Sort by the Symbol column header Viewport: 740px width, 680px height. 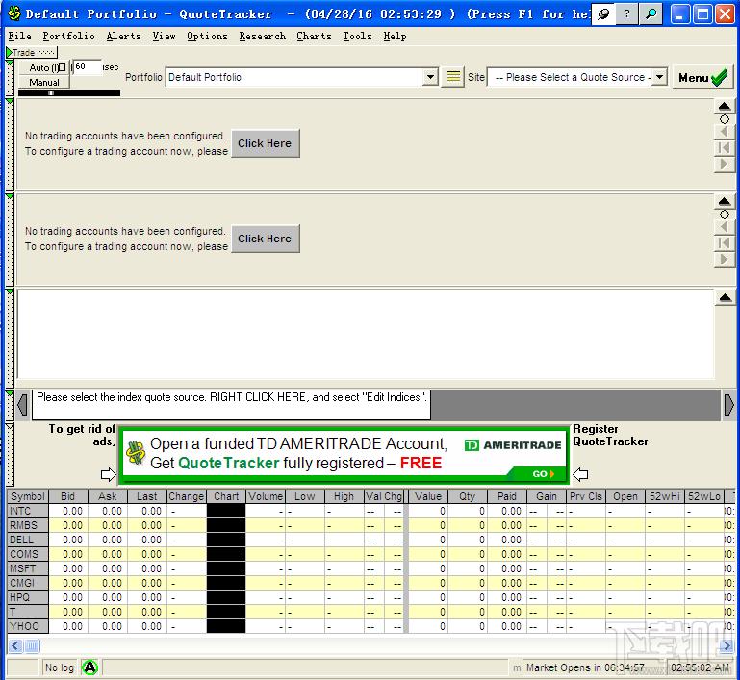tap(27, 496)
